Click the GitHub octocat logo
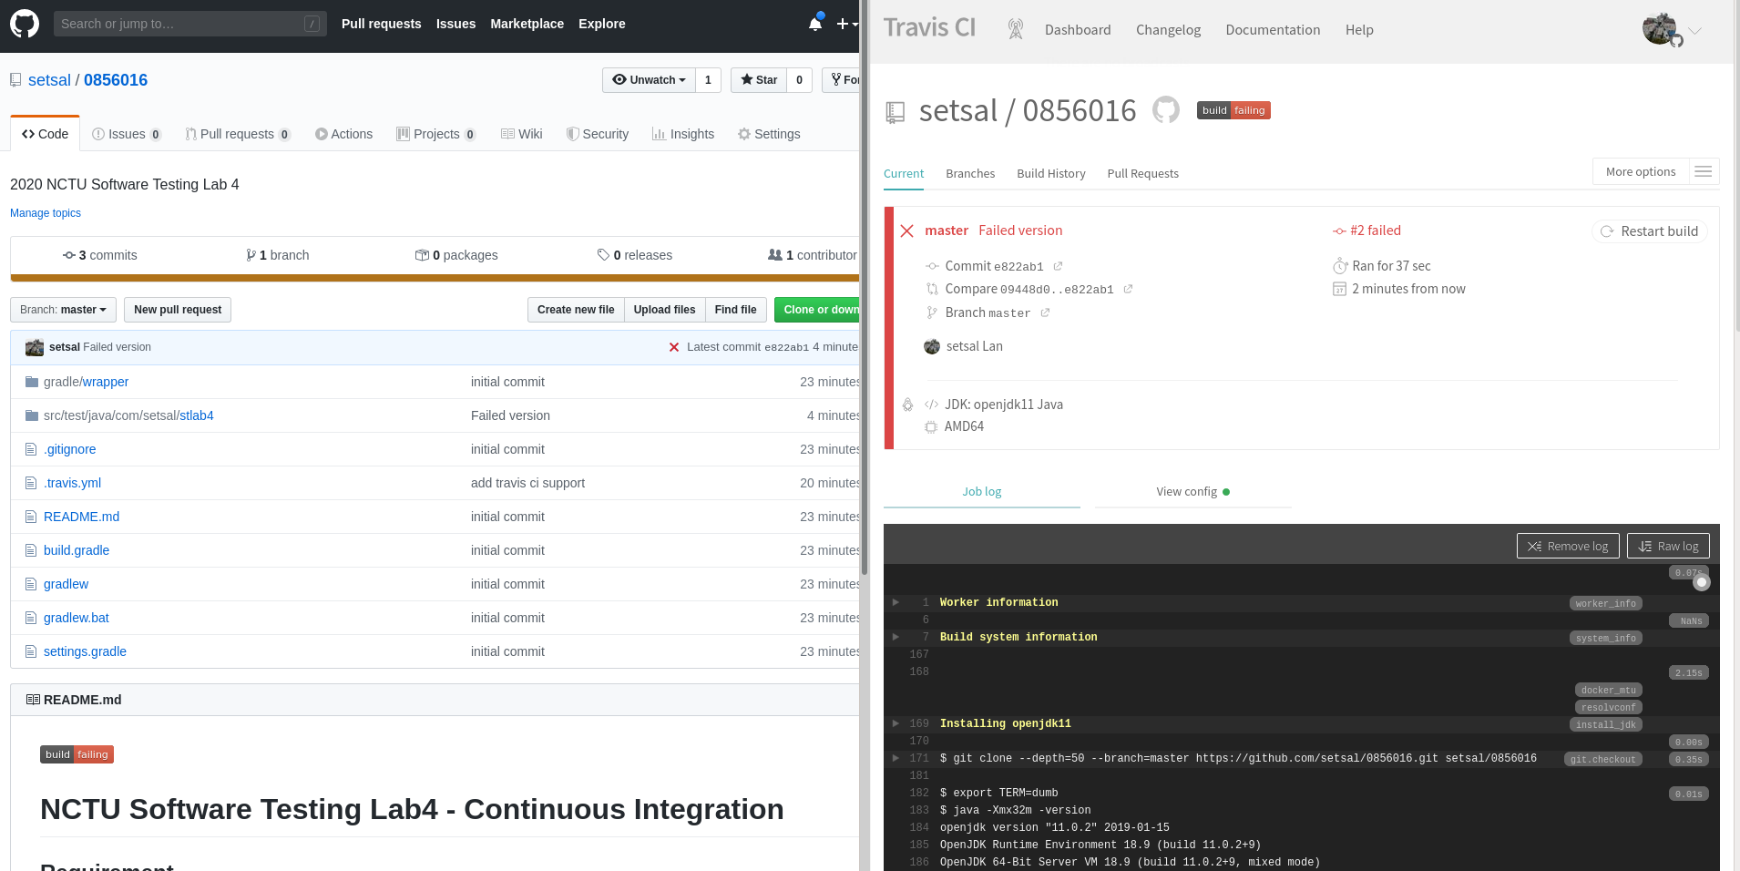This screenshot has height=871, width=1740. 25,24
